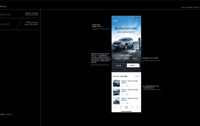This screenshot has height=126, width=200.
Task: Click the 第三代H6 DHT-PHEV headline
Action: pyautogui.click(x=126, y=28)
